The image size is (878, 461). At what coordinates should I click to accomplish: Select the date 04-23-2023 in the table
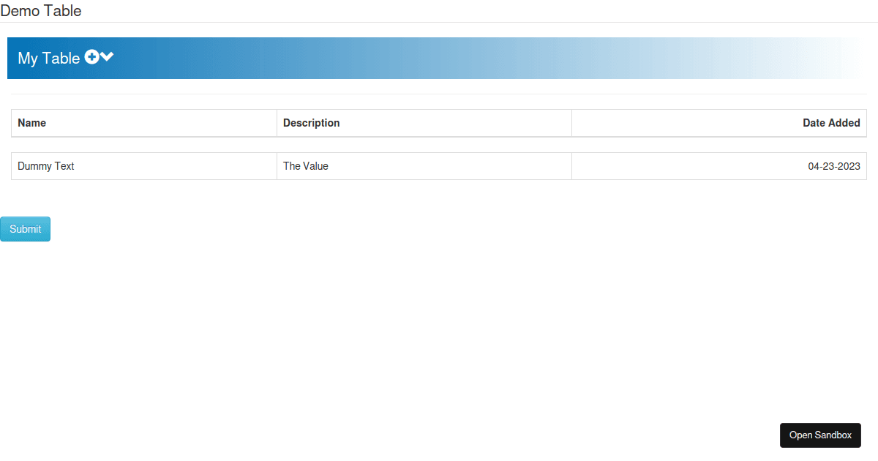834,166
